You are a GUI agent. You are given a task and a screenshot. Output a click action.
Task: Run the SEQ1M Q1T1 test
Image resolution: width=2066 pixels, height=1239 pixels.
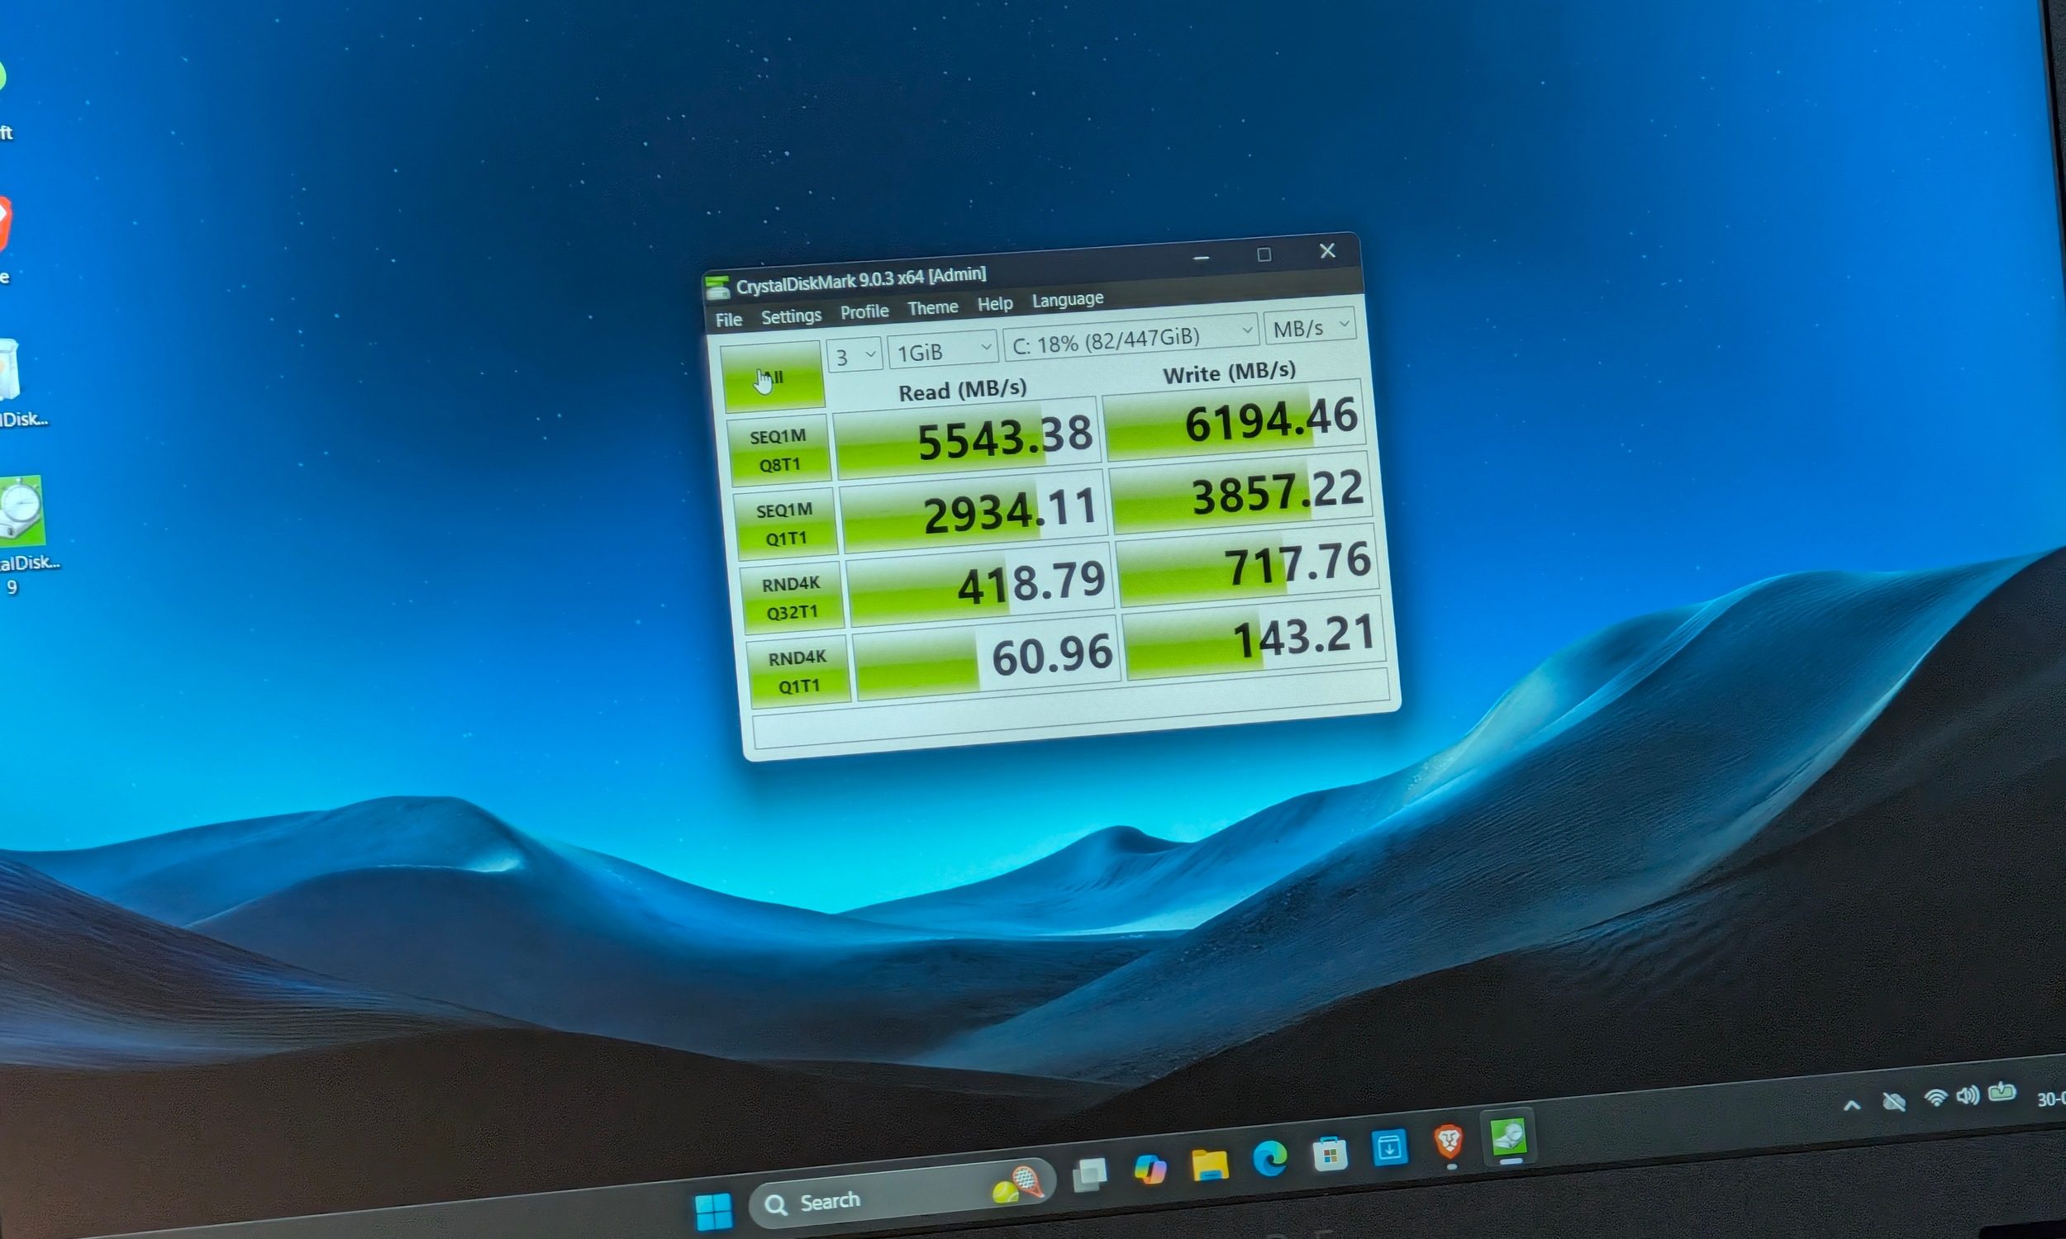(x=785, y=524)
